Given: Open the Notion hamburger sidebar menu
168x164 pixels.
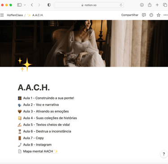Looking at the screenshot, I should click(x=2, y=15).
